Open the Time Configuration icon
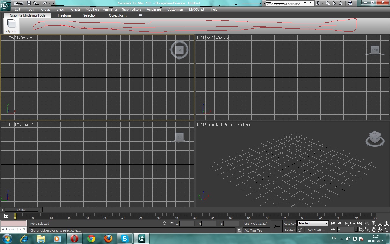The height and width of the screenshot is (244, 390). [361, 230]
